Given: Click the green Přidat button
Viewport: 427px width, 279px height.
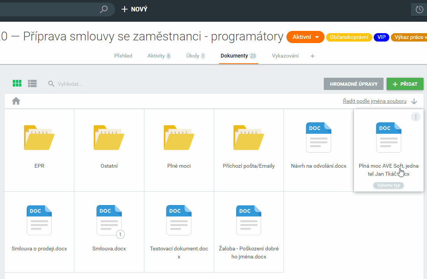Looking at the screenshot, I should pos(405,84).
